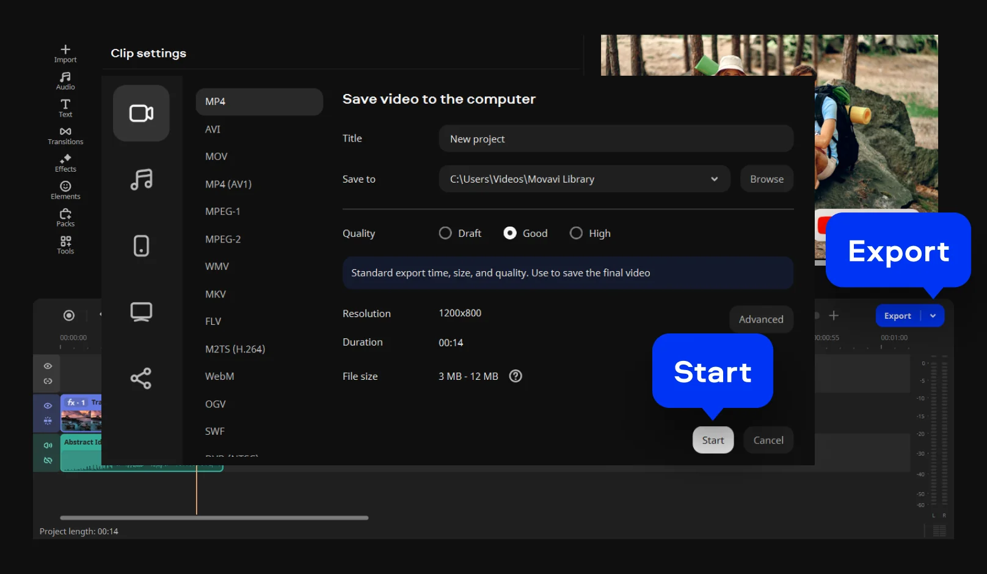Choose OGV format

pyautogui.click(x=215, y=404)
